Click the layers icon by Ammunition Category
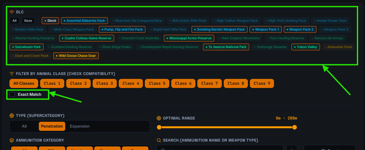 (x=12, y=140)
